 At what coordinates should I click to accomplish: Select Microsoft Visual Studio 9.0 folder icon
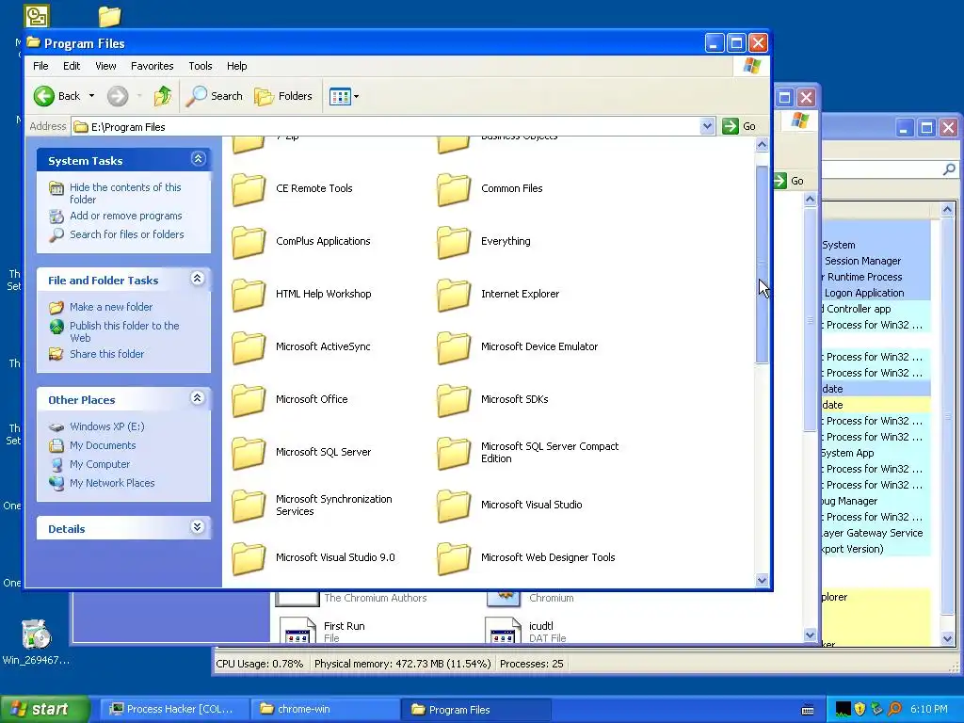click(249, 559)
